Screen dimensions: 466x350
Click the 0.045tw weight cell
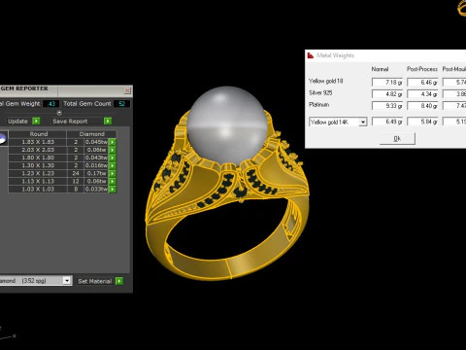point(96,142)
